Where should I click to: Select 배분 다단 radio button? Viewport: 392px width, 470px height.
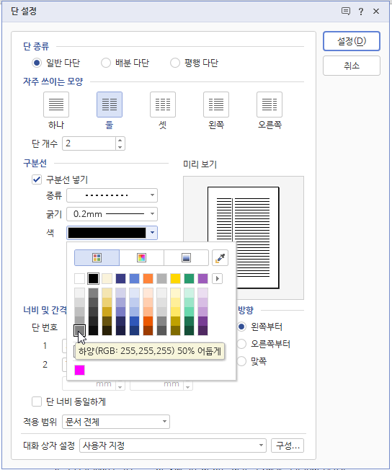[106, 63]
